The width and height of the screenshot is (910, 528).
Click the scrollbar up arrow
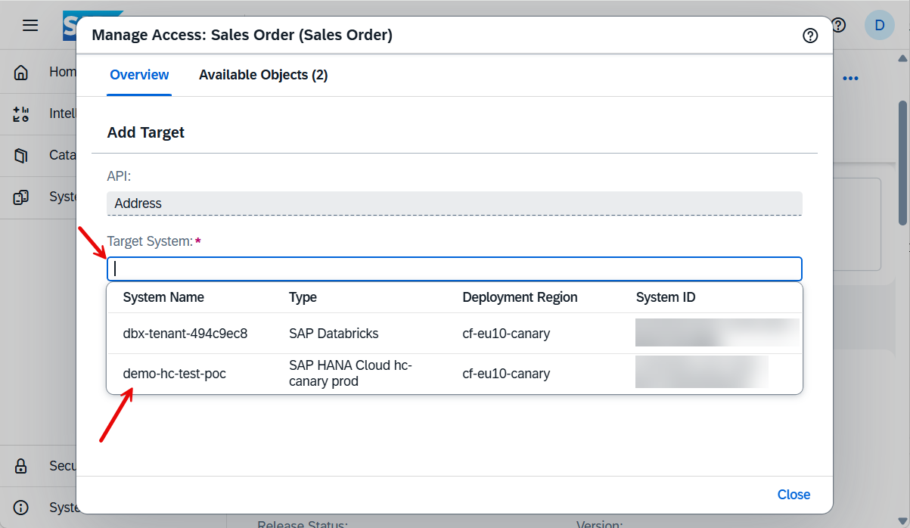point(902,58)
